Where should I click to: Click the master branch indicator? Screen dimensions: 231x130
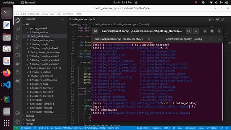coord(26,128)
